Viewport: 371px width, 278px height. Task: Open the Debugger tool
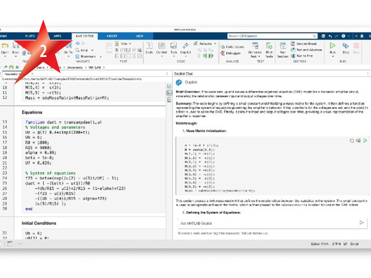(x=231, y=53)
